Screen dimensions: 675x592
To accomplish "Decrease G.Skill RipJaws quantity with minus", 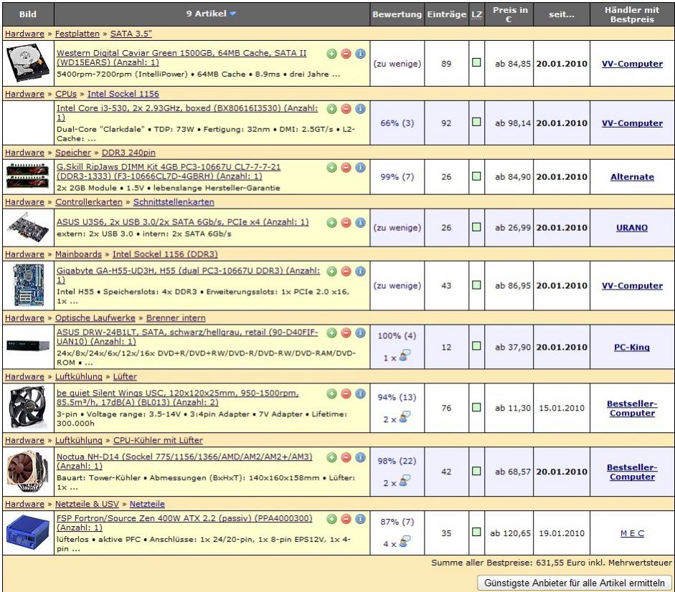I will click(x=346, y=168).
